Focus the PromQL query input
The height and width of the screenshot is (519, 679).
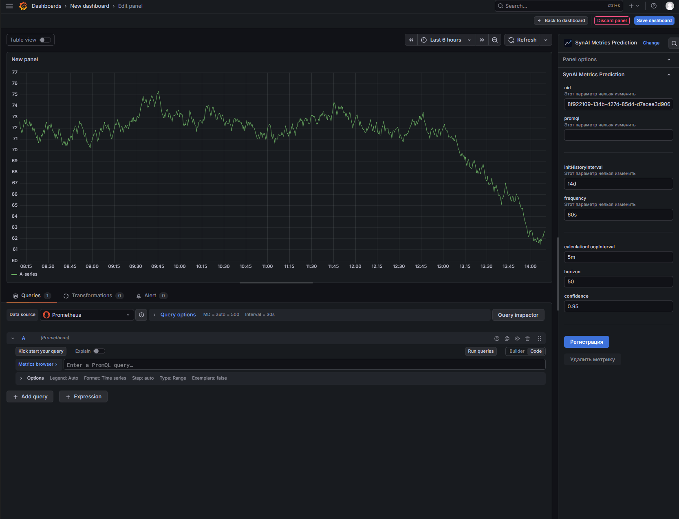(304, 365)
